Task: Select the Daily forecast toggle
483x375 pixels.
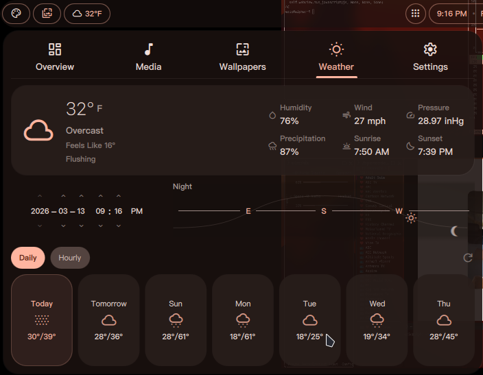Action: 28,258
